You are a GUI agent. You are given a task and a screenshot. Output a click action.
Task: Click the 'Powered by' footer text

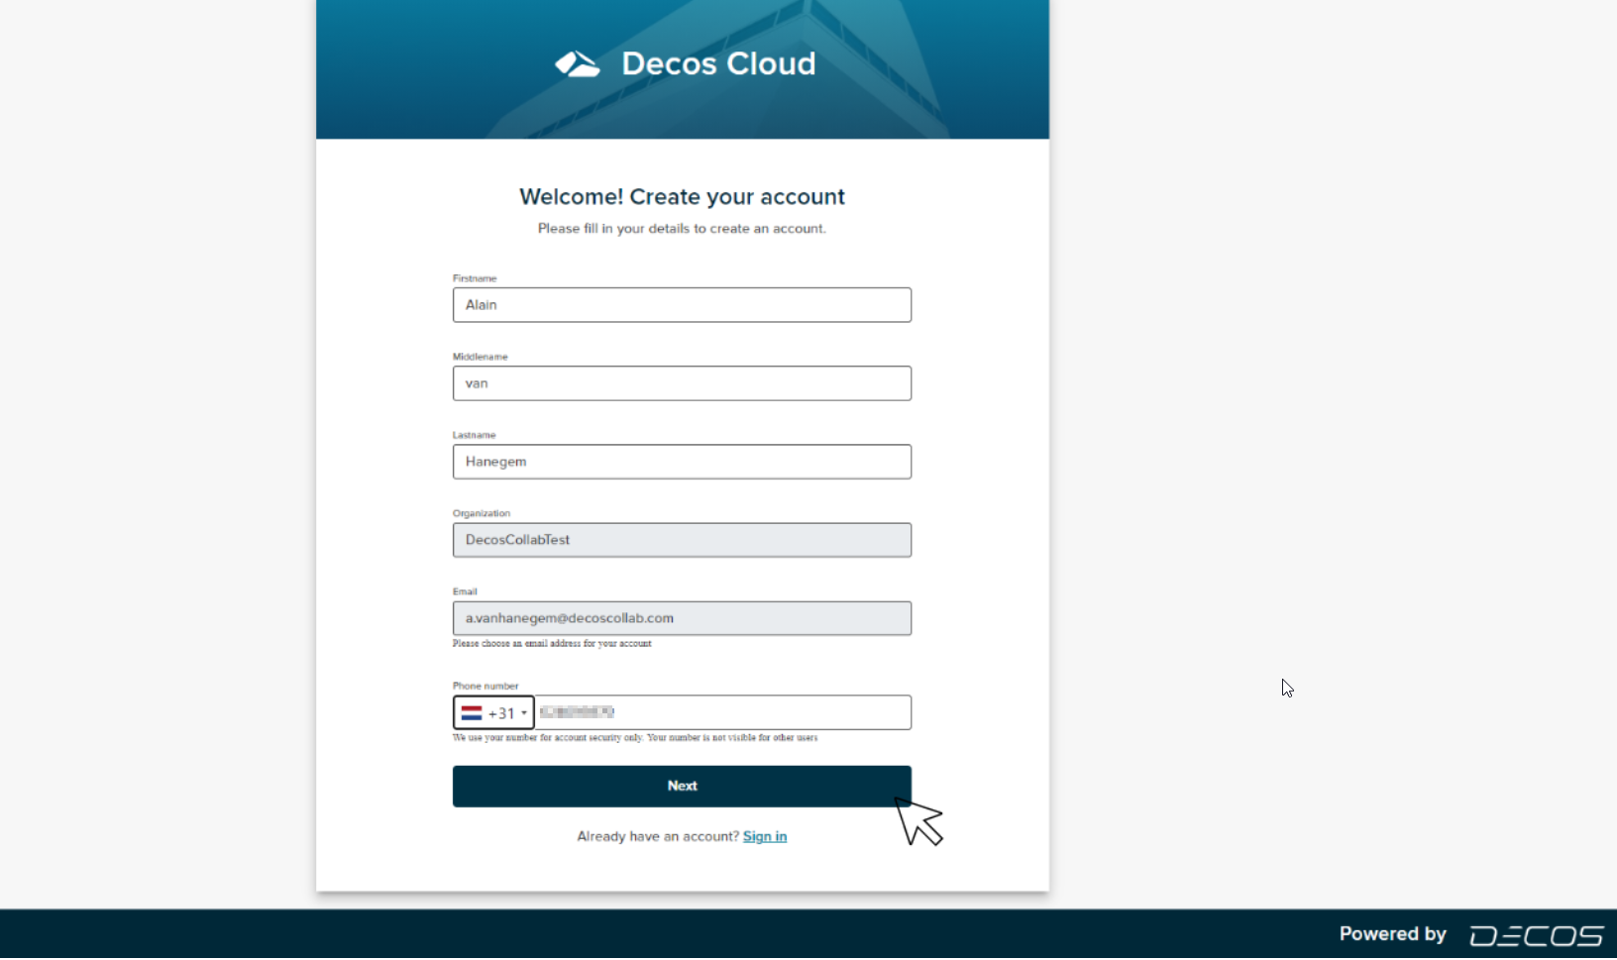(1392, 935)
